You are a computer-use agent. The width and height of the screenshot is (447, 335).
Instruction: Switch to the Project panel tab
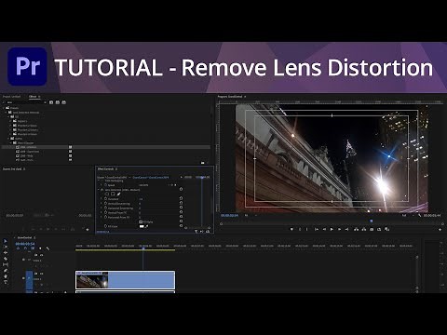(x=12, y=97)
